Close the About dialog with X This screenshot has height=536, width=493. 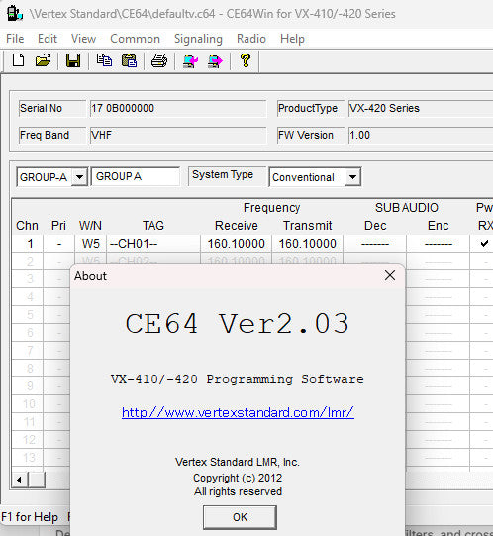[390, 275]
